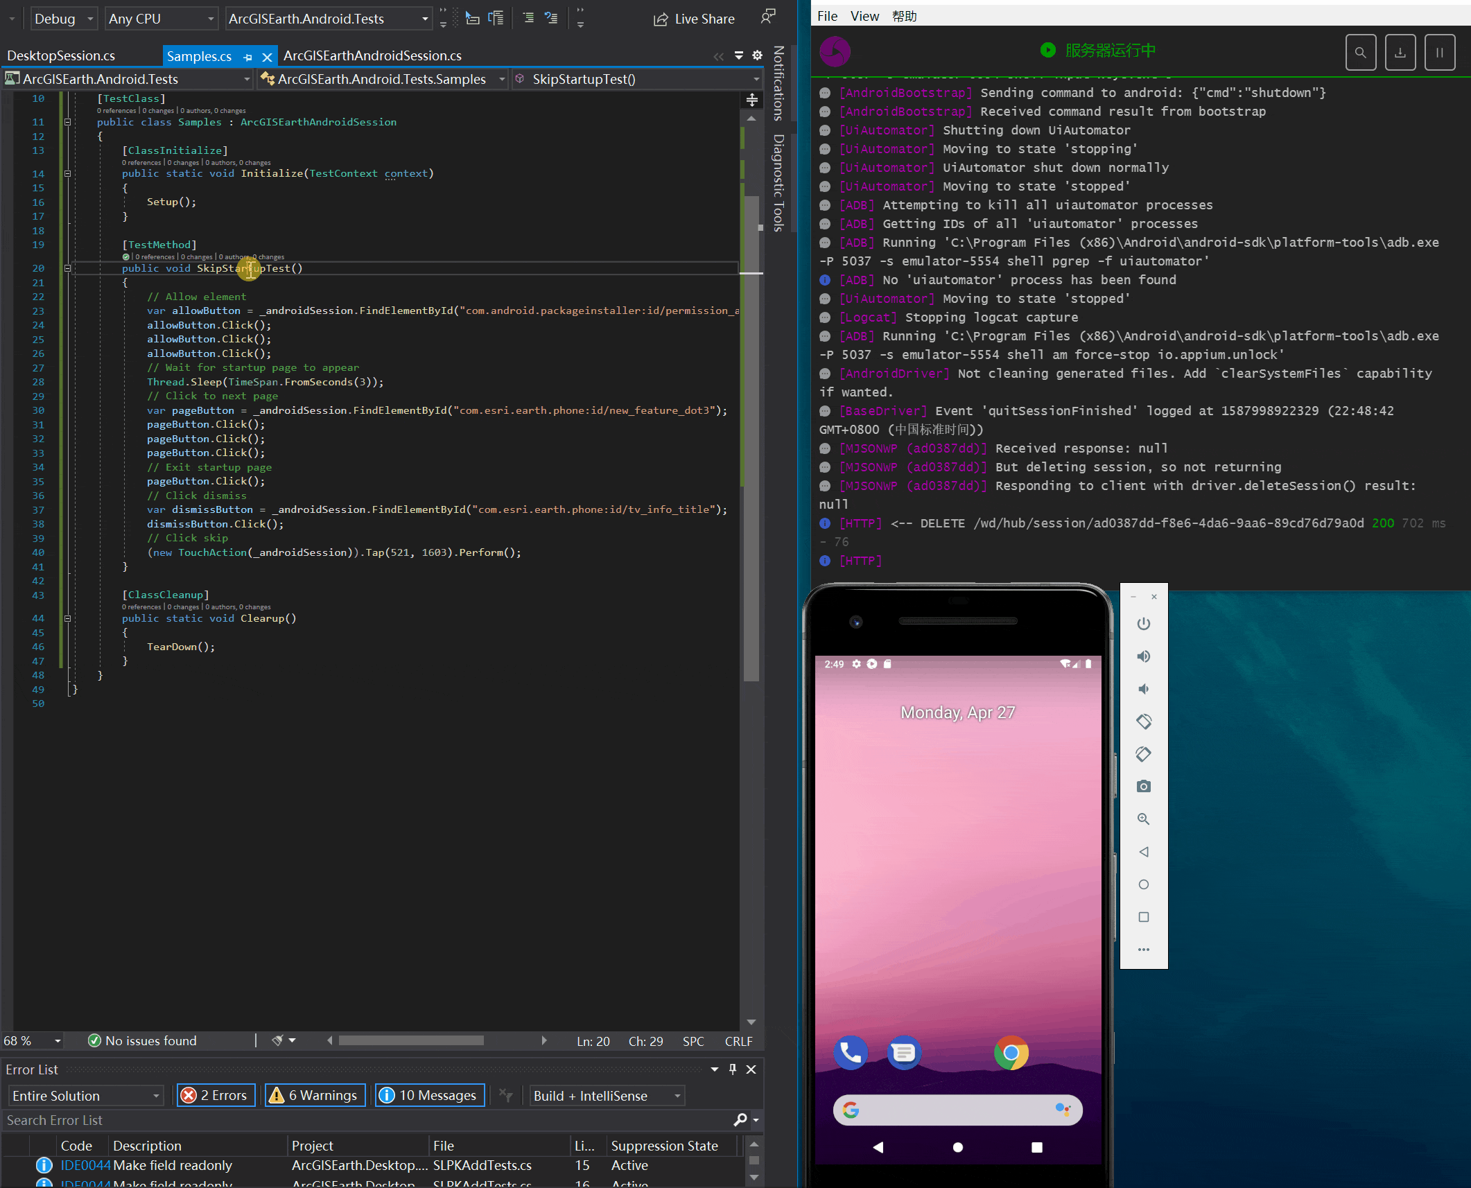The width and height of the screenshot is (1471, 1188).
Task: Click the emulator volume up button
Action: [1144, 656]
